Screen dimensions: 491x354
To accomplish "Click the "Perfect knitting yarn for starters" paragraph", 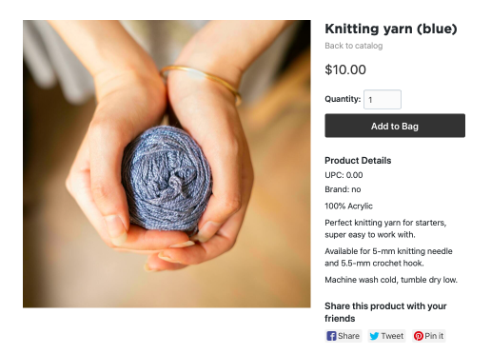I will (x=385, y=228).
